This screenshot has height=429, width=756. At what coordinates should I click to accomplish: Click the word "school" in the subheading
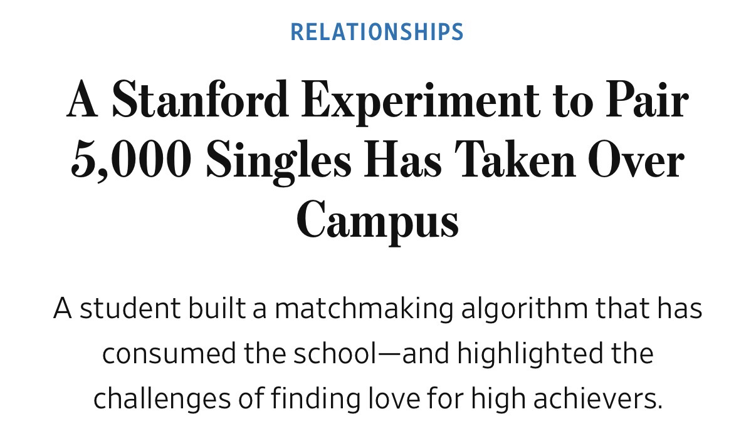332,354
